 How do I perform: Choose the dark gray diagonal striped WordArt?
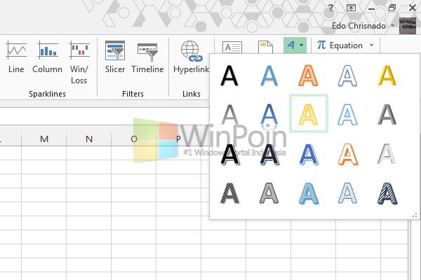tap(230, 193)
